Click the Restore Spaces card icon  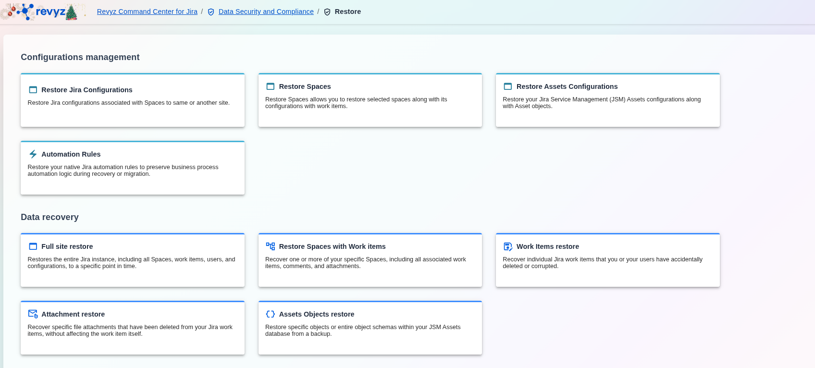click(271, 86)
